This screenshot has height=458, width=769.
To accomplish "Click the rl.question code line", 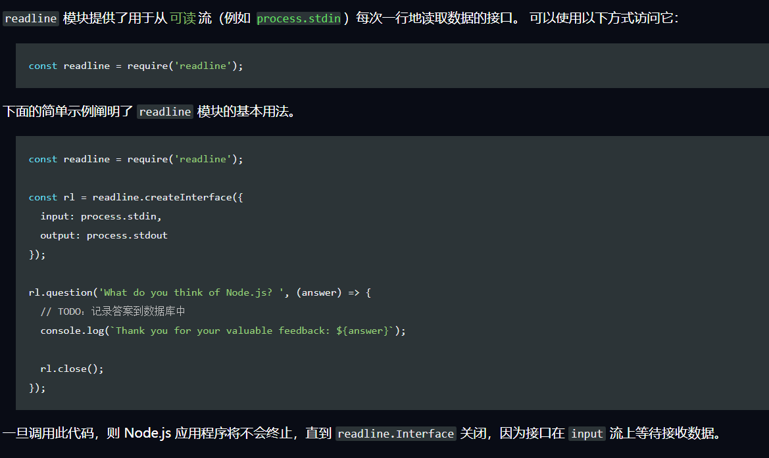I will (200, 292).
